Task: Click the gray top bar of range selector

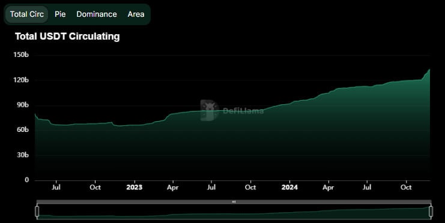Action: click(x=234, y=202)
